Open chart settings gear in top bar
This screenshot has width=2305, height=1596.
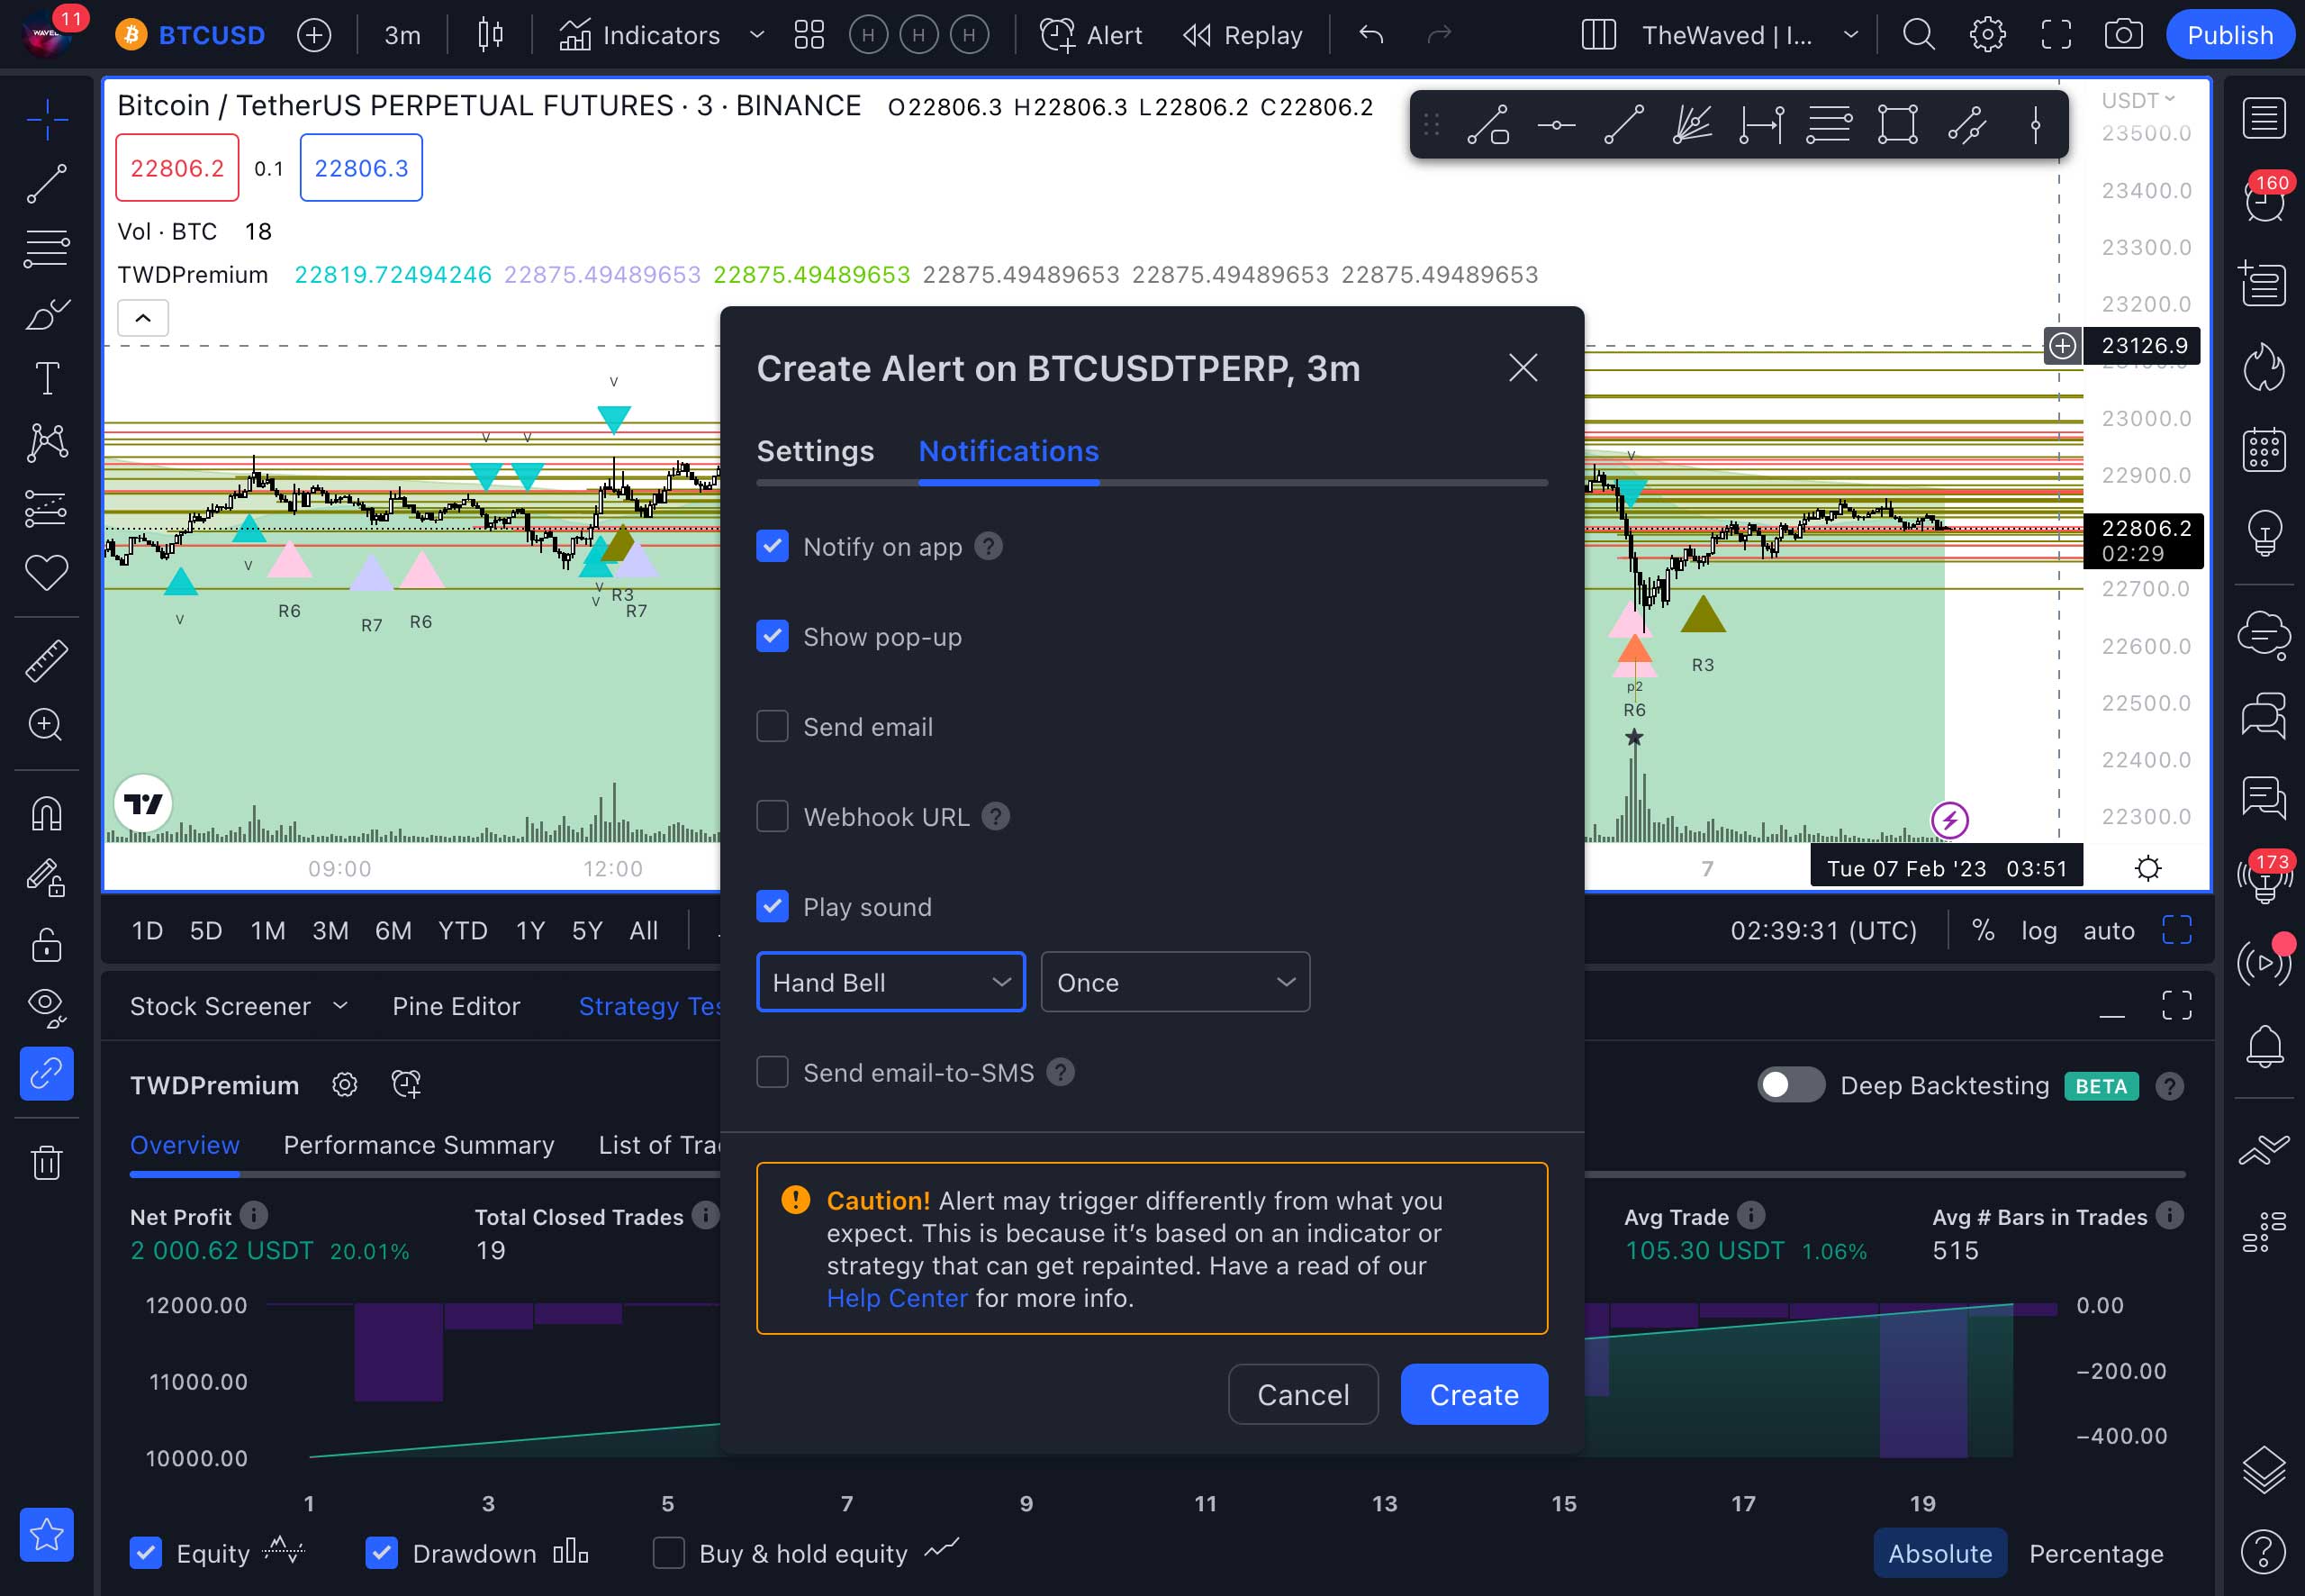(x=1987, y=35)
